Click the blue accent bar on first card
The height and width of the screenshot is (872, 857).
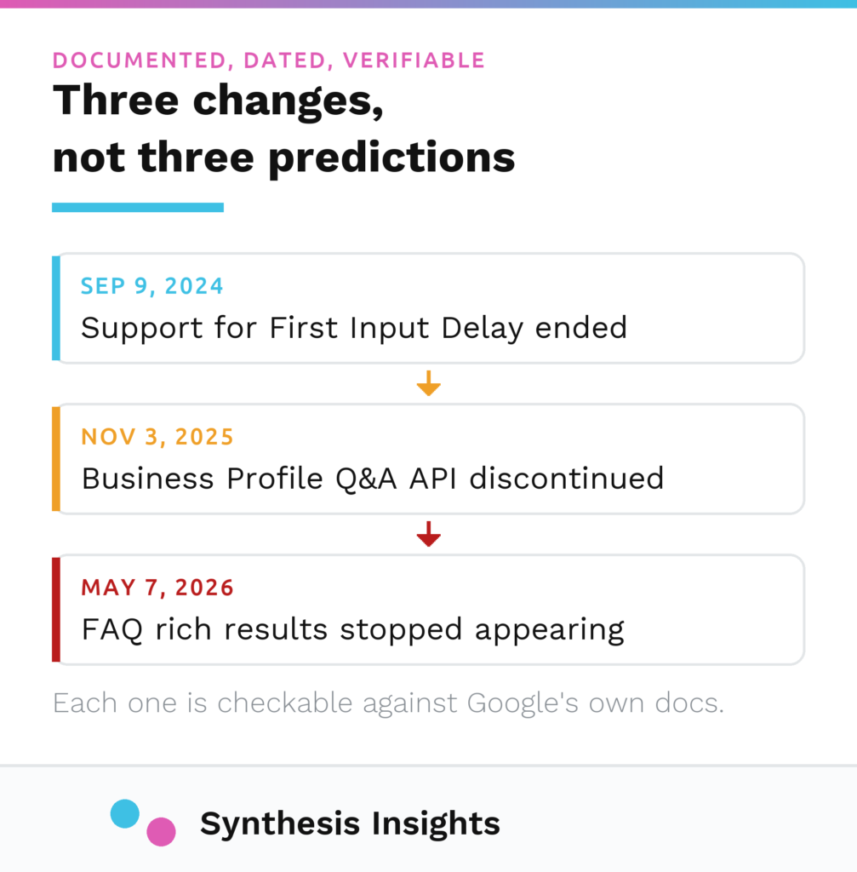[56, 308]
